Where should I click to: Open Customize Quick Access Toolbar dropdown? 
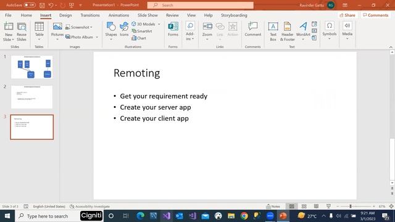pos(80,6)
